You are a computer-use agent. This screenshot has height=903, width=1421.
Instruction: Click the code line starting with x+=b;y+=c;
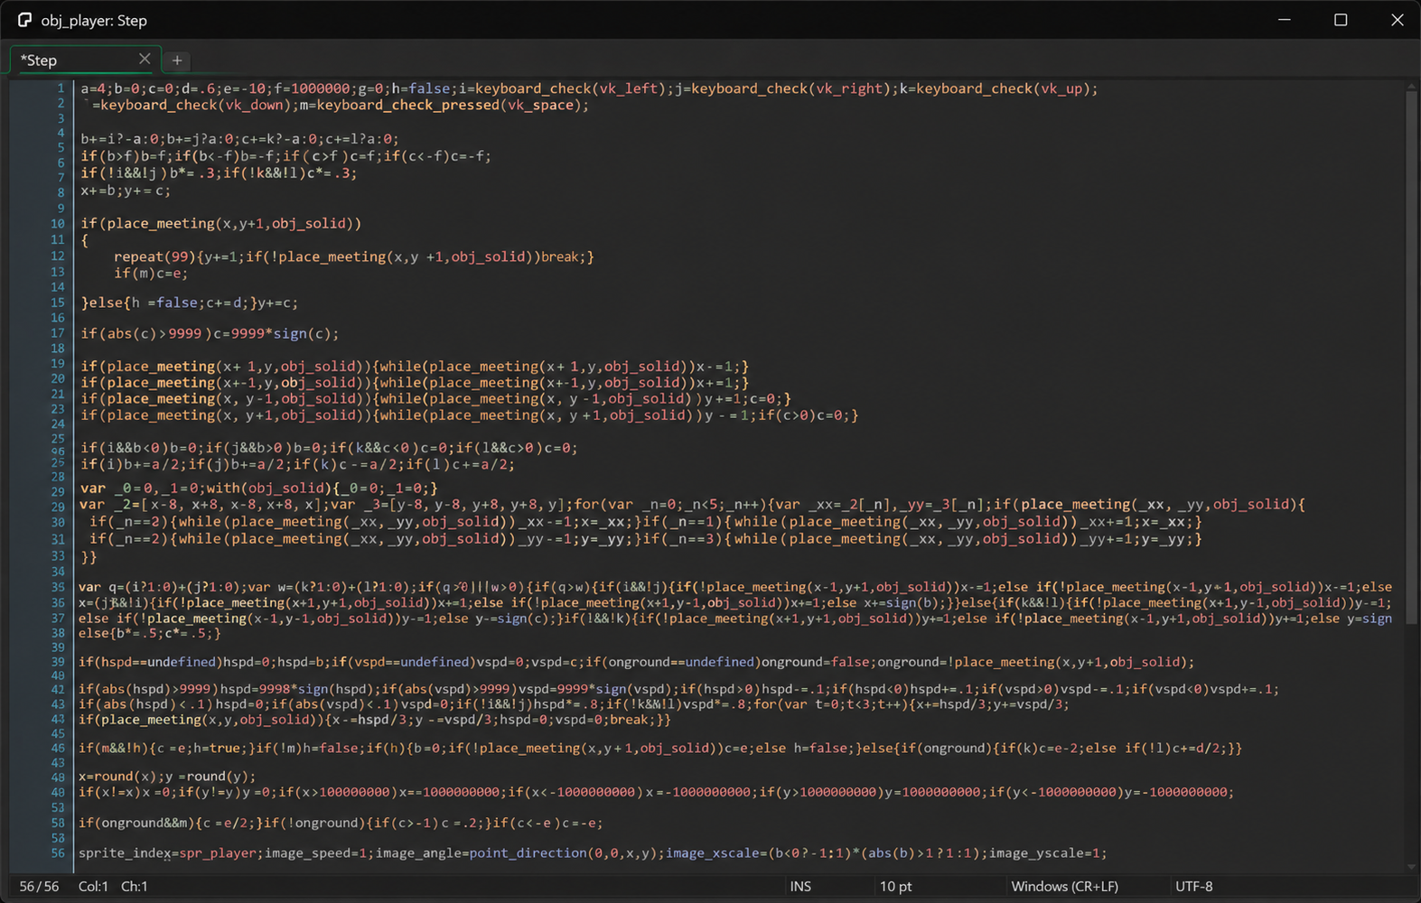[x=126, y=191]
